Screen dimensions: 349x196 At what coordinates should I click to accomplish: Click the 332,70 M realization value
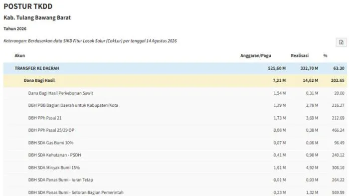[x=309, y=68]
